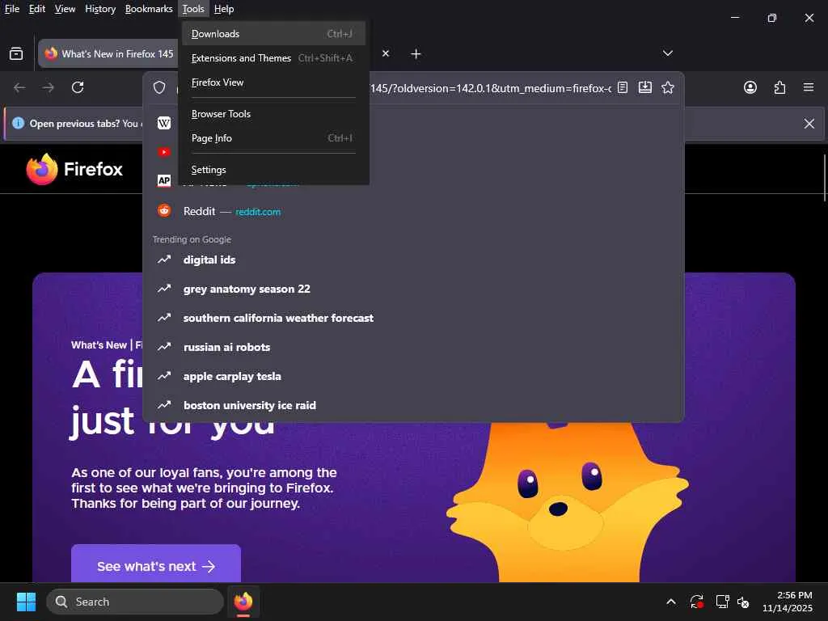
Task: Switch to What's New in Firefox 145 tab
Action: [x=108, y=54]
